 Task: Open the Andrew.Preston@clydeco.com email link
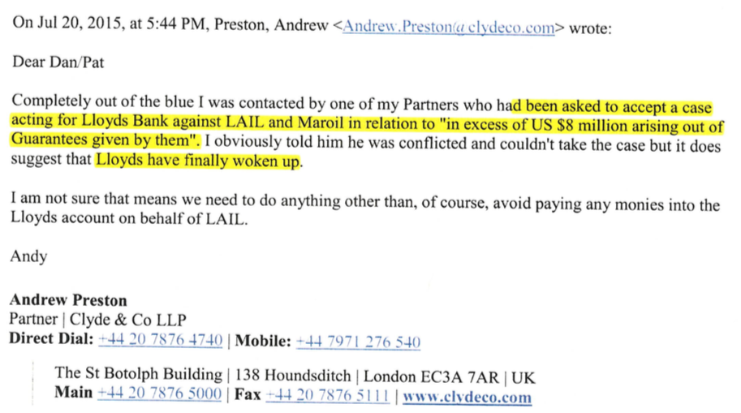coord(449,27)
